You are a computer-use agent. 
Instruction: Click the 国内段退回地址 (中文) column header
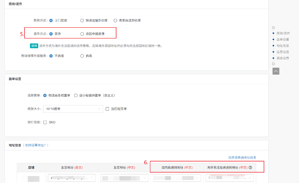177,167
